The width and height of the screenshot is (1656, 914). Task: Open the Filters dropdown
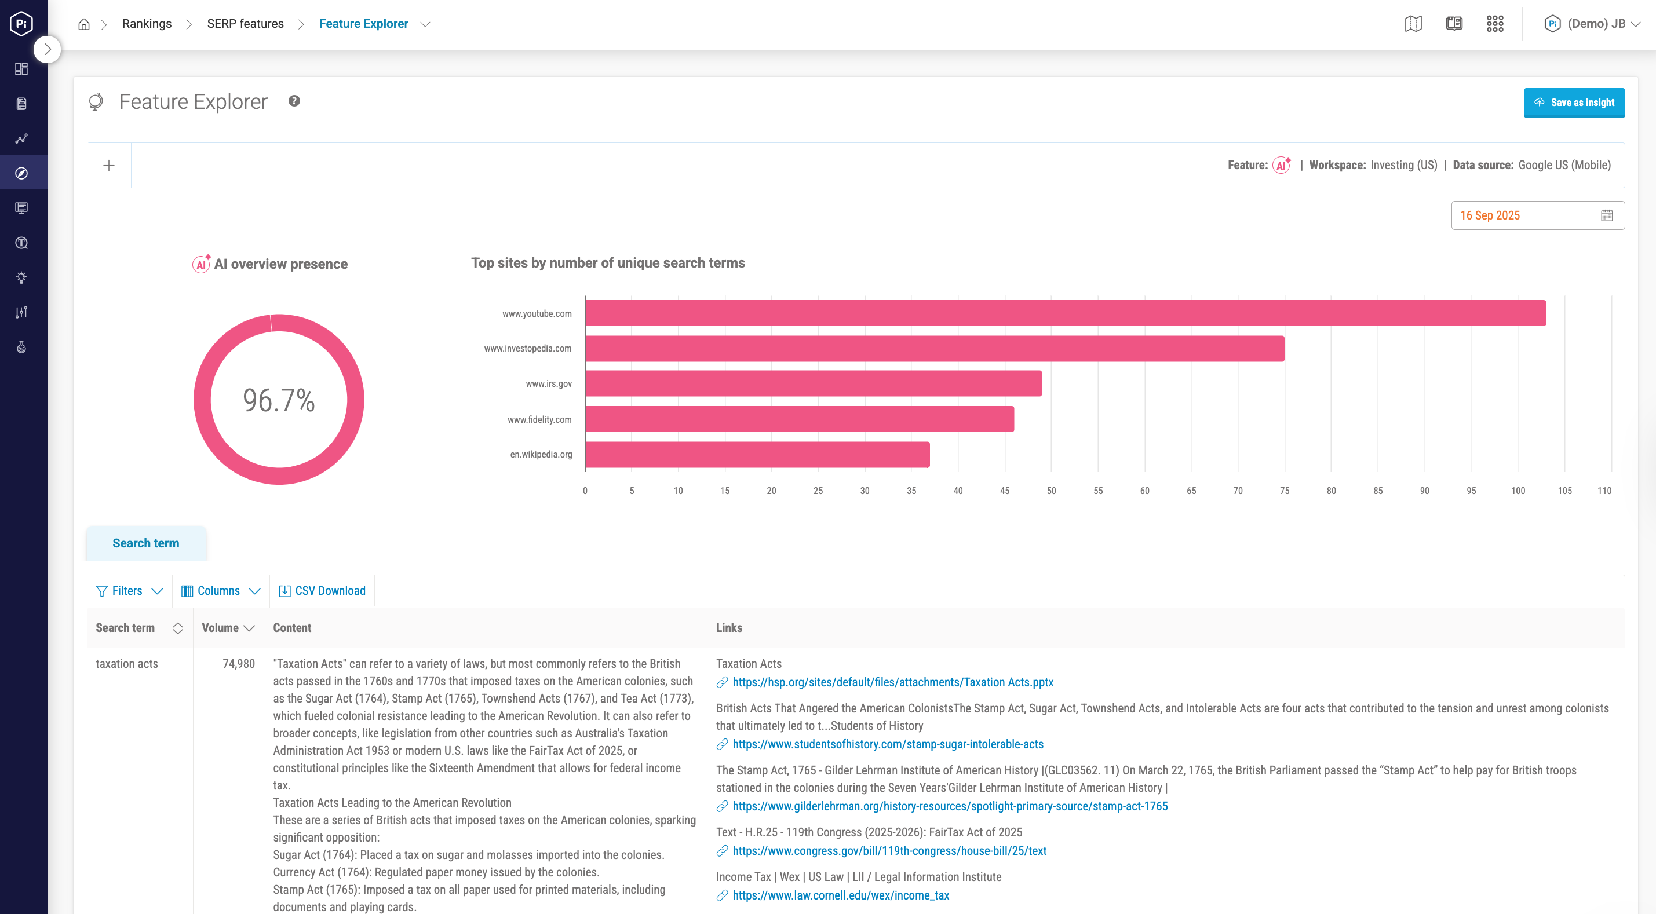129,591
